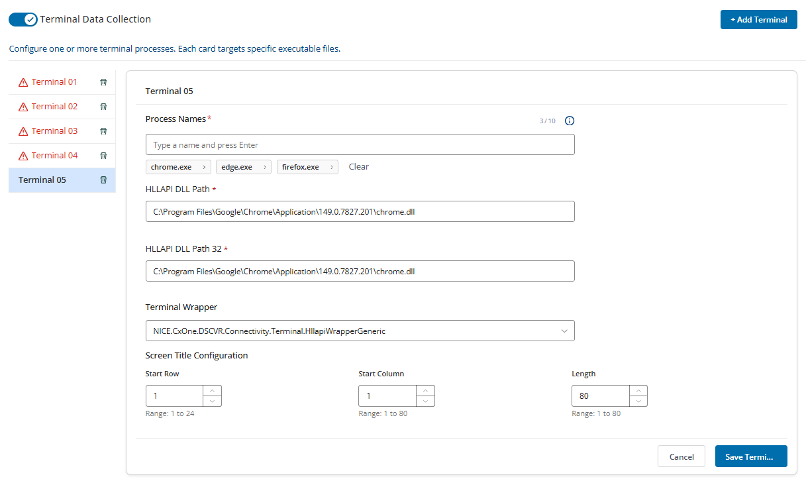Image resolution: width=806 pixels, height=481 pixels.
Task: Click the HLLAPI DLL Path 32 field
Action: (x=360, y=271)
